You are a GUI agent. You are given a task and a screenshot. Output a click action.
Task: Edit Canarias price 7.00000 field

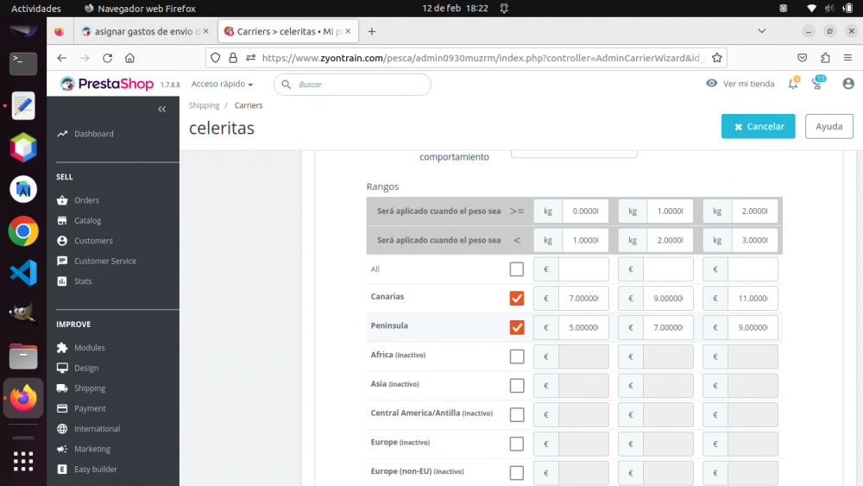[583, 299]
